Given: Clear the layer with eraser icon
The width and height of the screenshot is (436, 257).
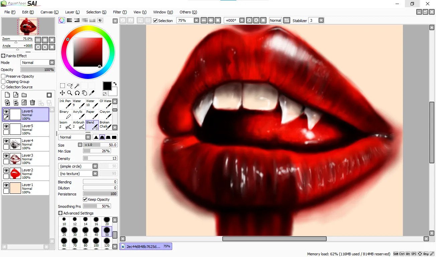Looking at the screenshot, I should tap(24, 102).
